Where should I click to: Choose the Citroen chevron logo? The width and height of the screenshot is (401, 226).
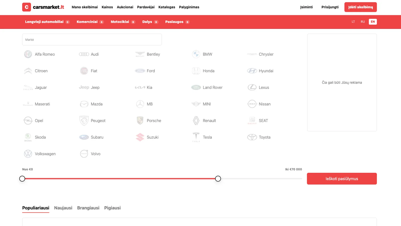tap(28, 71)
